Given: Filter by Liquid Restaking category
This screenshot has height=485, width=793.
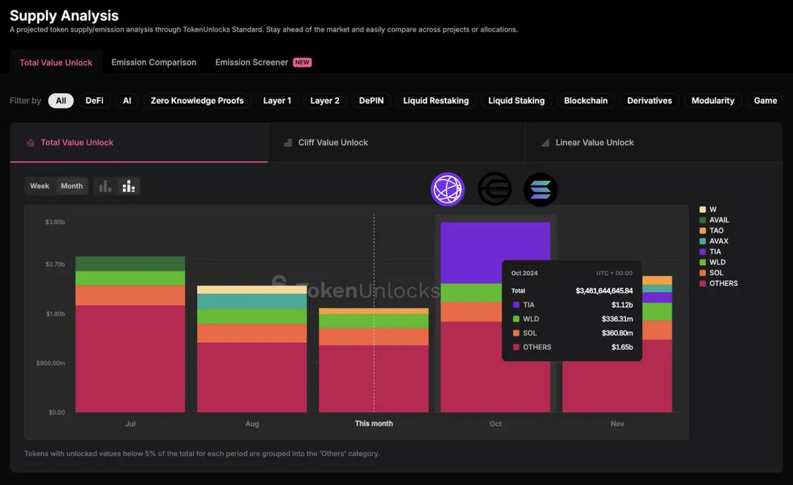Looking at the screenshot, I should coord(436,100).
